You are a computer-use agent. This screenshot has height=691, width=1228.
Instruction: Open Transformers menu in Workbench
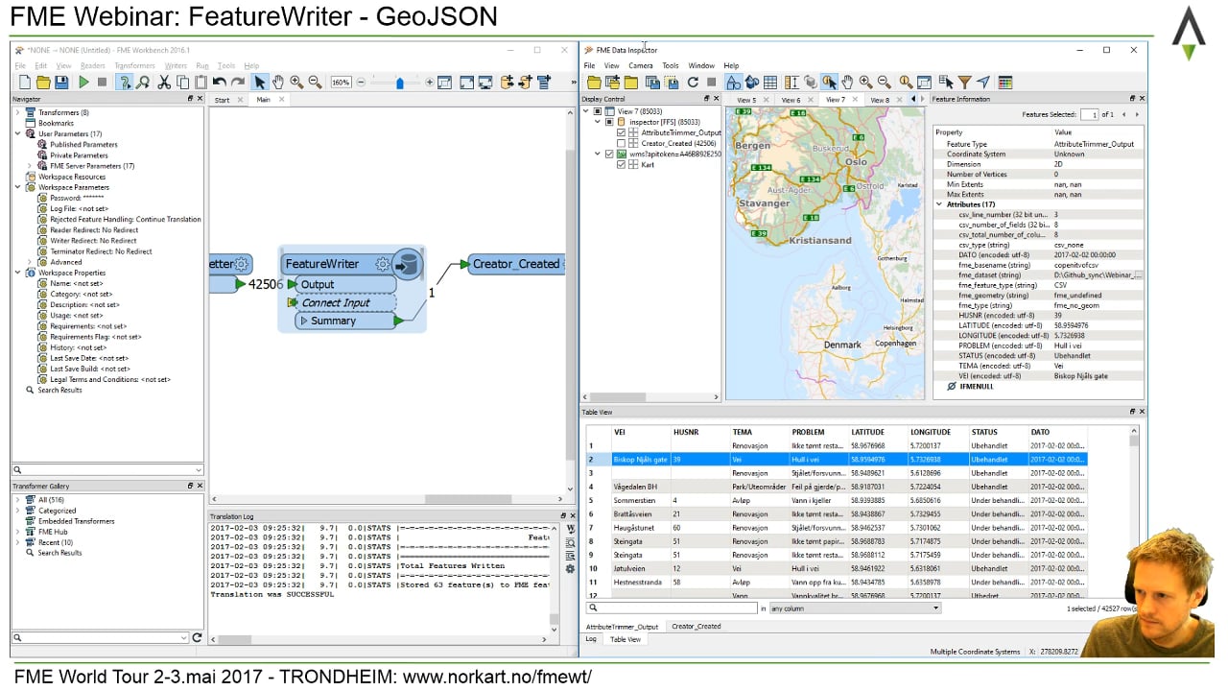(134, 65)
